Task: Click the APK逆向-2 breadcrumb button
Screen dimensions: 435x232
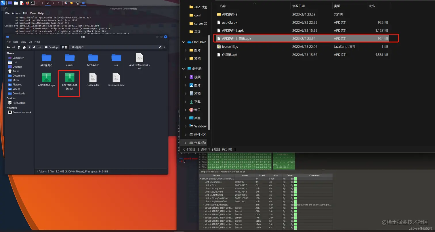Action: point(78,47)
